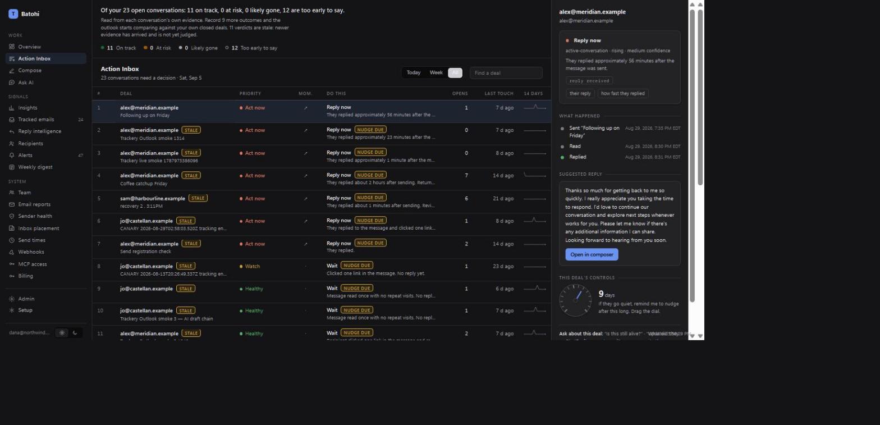This screenshot has height=425, width=880.
Task: Select the Today filter segment
Action: (x=414, y=73)
